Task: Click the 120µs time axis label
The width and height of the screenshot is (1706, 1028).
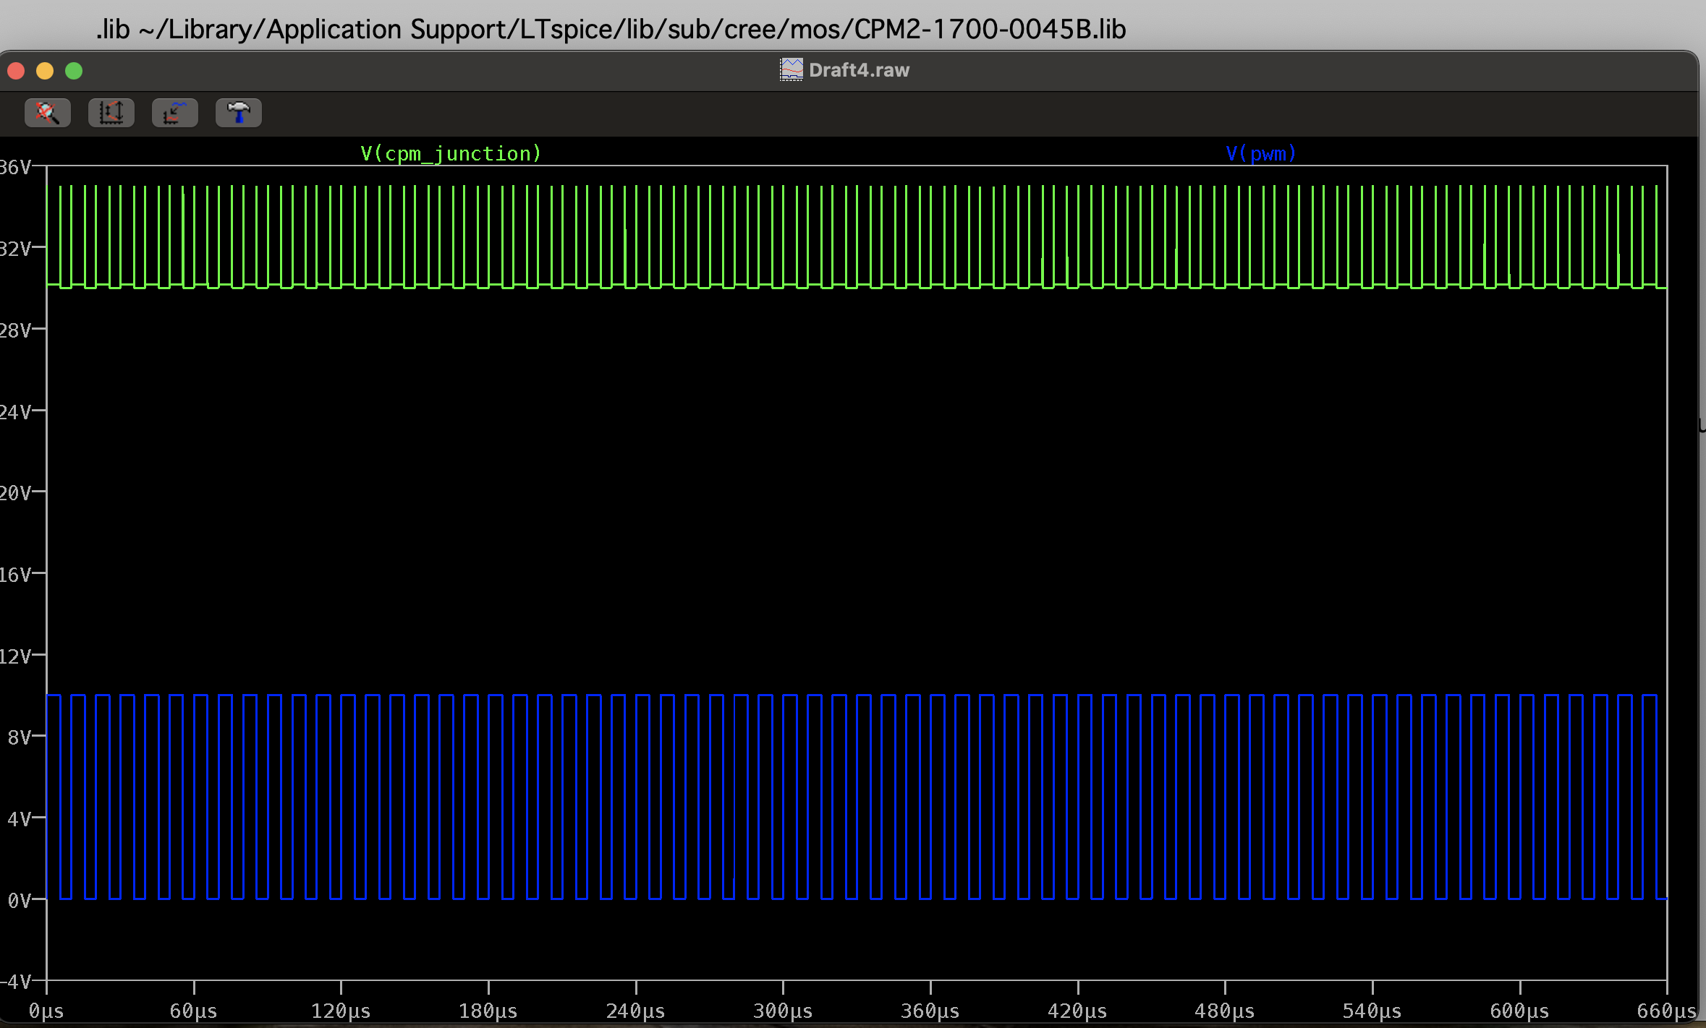Action: click(x=341, y=1011)
